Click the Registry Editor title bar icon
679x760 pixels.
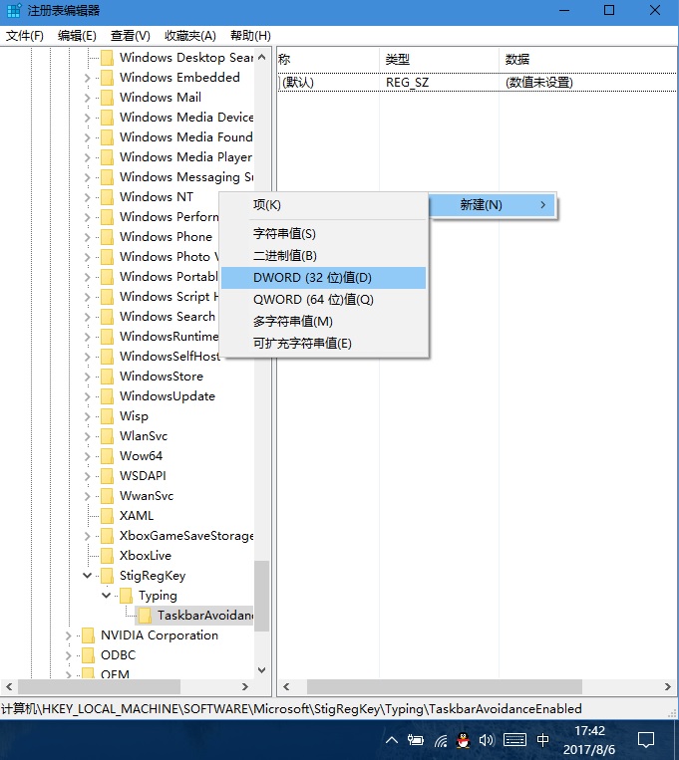click(x=14, y=10)
